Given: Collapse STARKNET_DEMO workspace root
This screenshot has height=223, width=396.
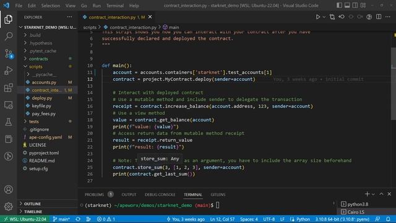Looking at the screenshot, I should [48, 27].
